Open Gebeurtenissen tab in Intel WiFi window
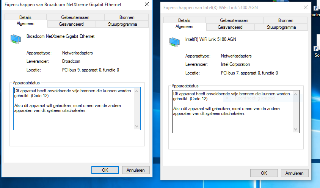The image size is (320, 188). click(234, 20)
